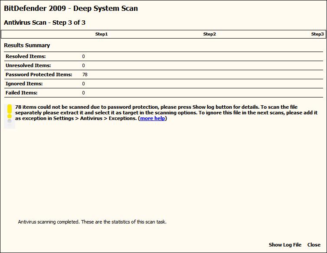Click the Resolved Items label

pos(26,56)
